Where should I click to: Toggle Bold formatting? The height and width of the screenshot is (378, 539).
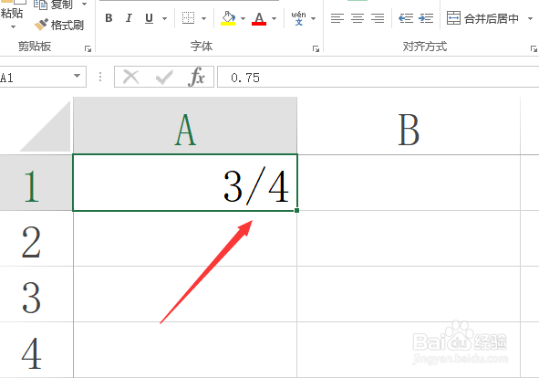click(109, 18)
